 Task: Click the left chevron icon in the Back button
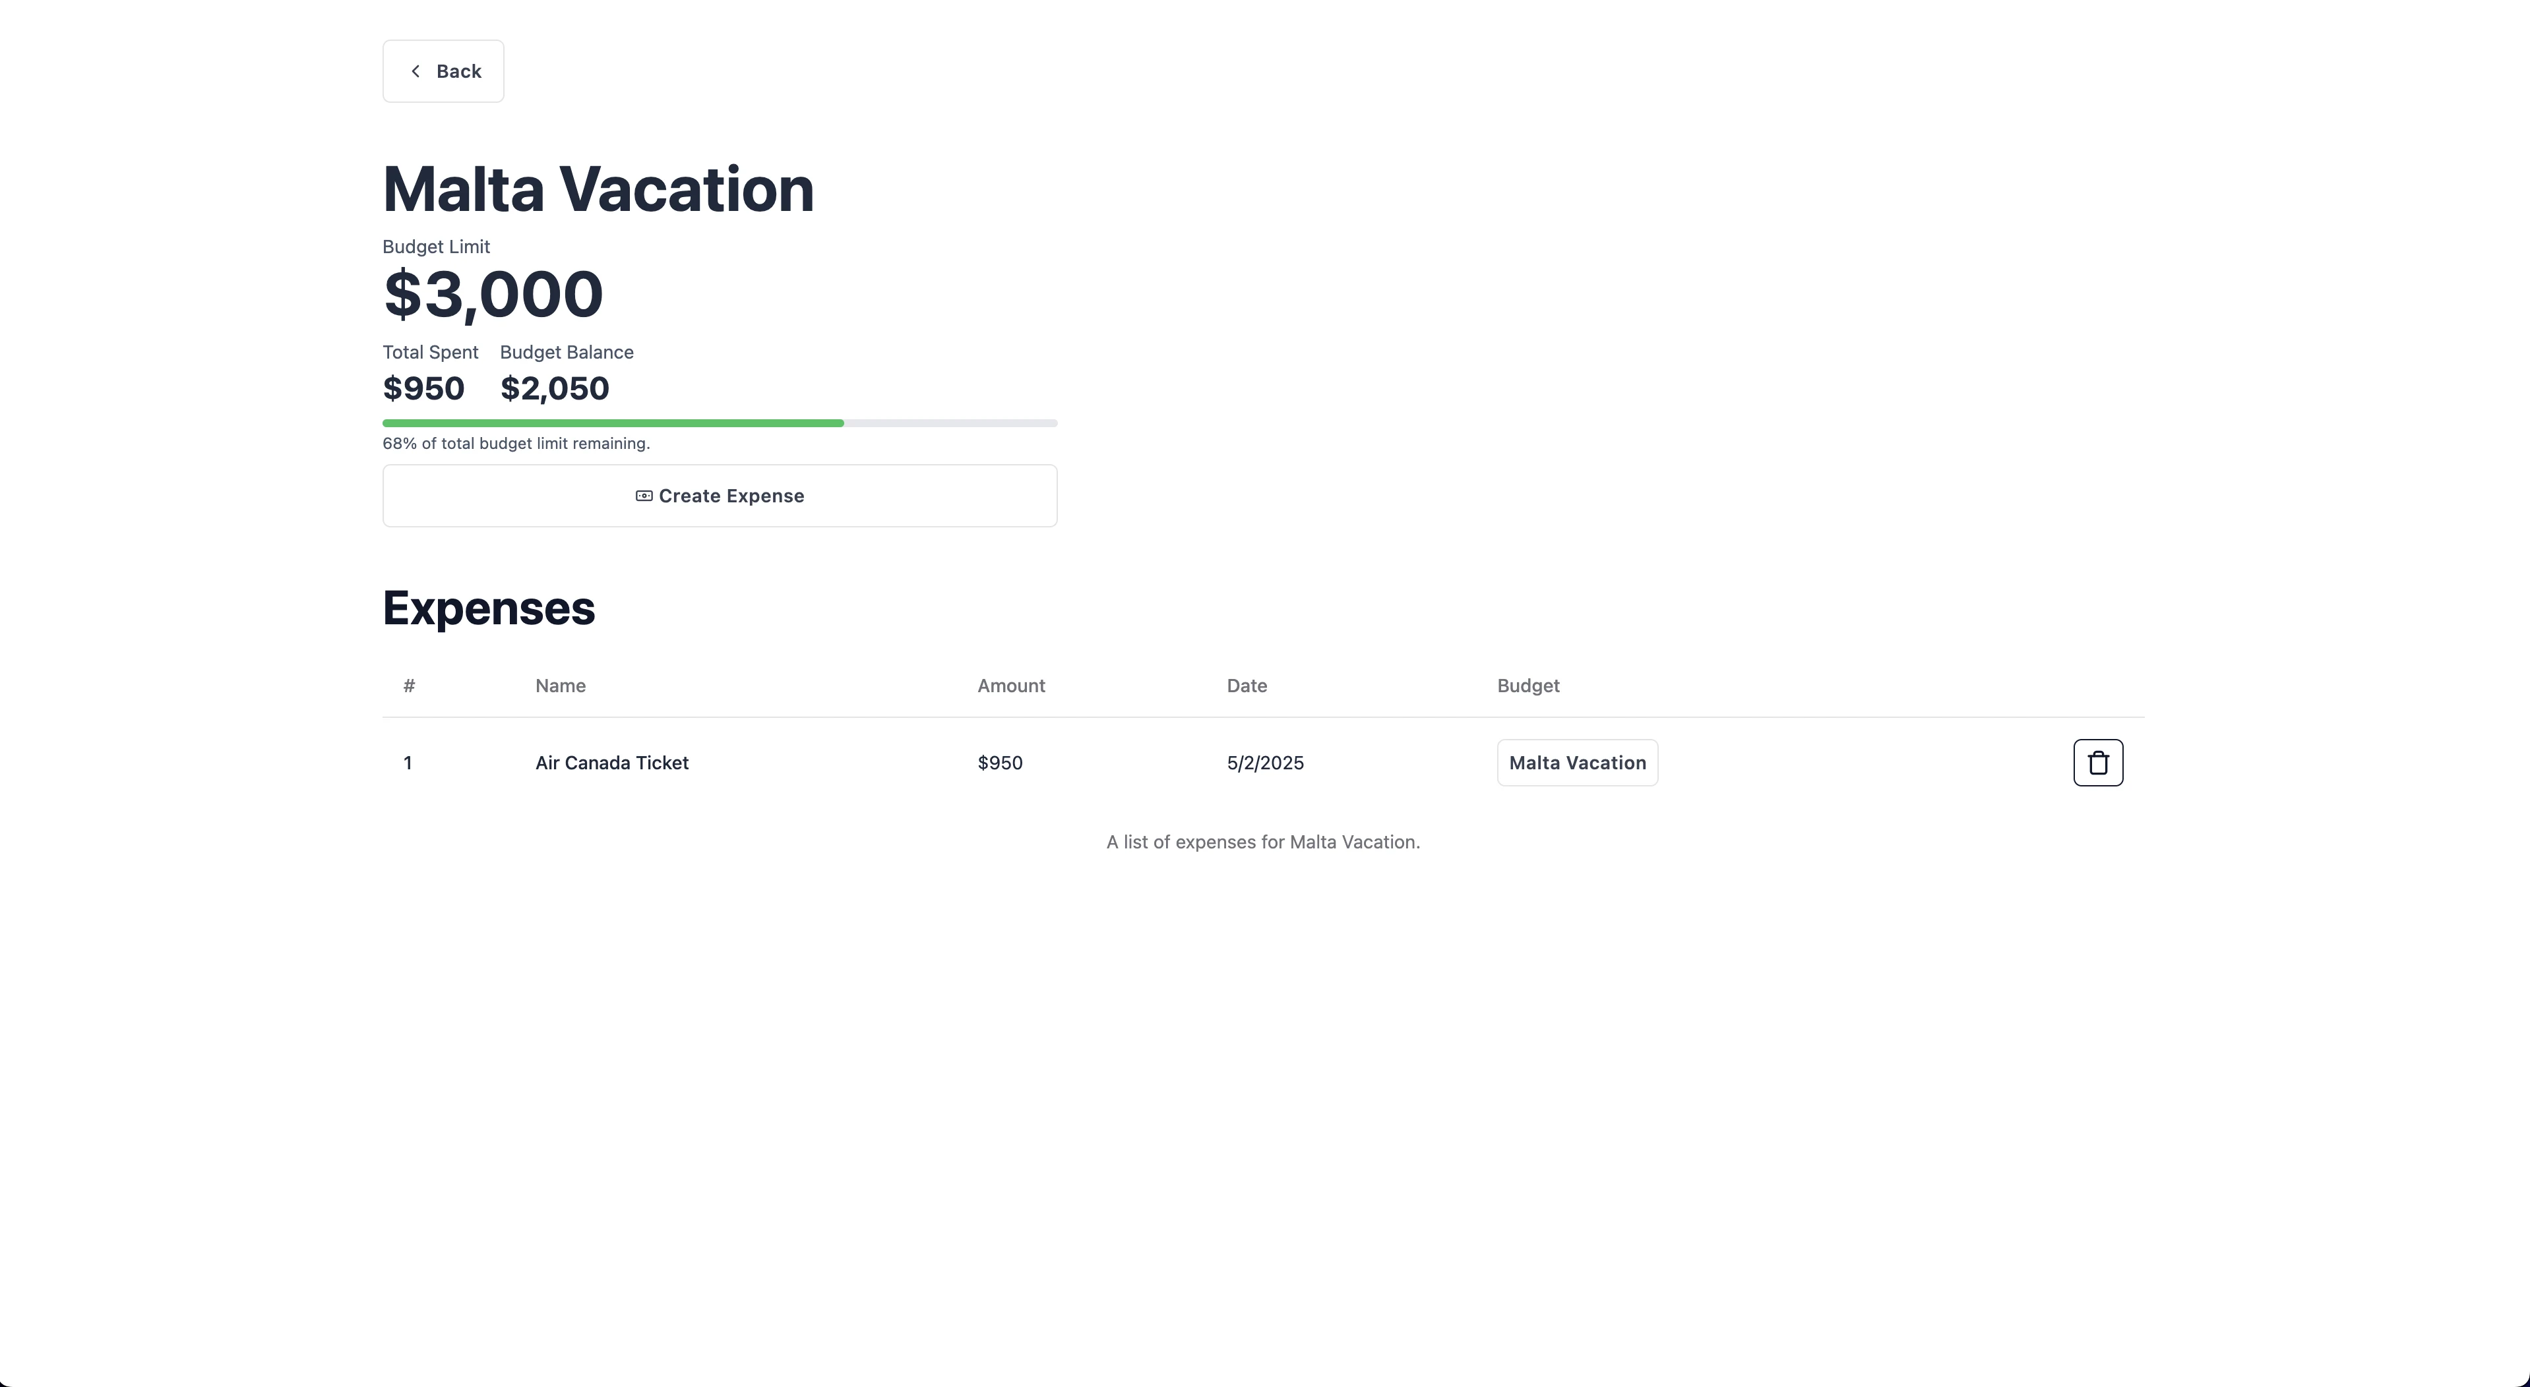[414, 71]
